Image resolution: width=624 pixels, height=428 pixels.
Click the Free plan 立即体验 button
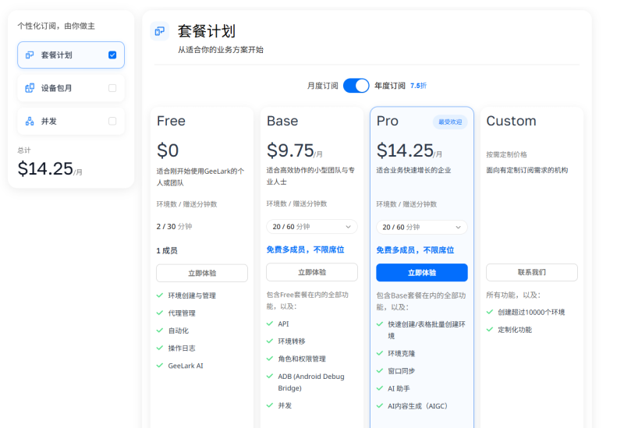pyautogui.click(x=202, y=274)
